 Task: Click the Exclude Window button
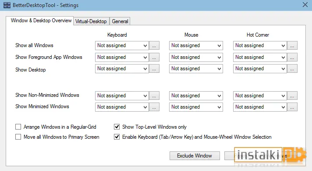tap(195, 156)
